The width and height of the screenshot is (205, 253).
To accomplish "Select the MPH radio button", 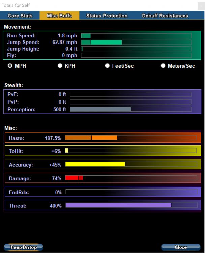I will (10, 66).
